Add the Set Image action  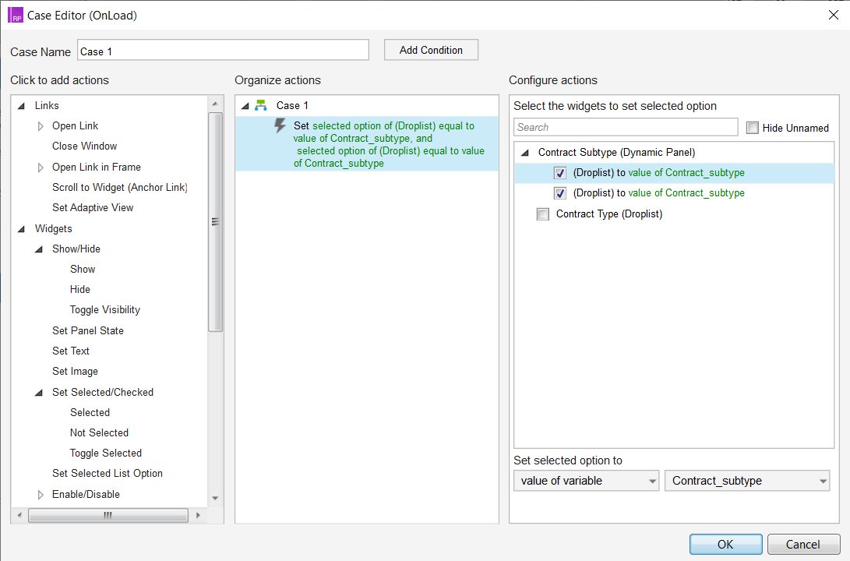[75, 372]
